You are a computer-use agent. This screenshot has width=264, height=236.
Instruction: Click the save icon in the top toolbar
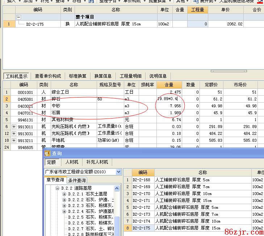pyautogui.click(x=91, y=1)
